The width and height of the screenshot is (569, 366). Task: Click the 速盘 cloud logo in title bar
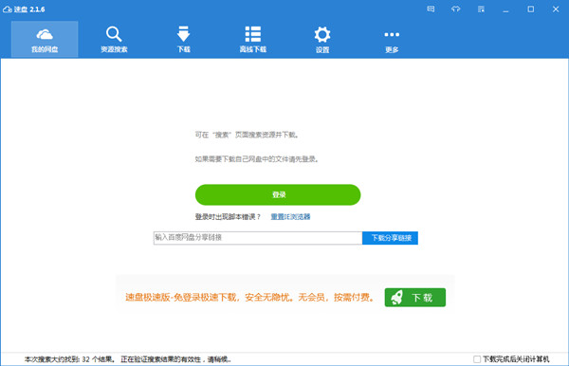click(8, 9)
